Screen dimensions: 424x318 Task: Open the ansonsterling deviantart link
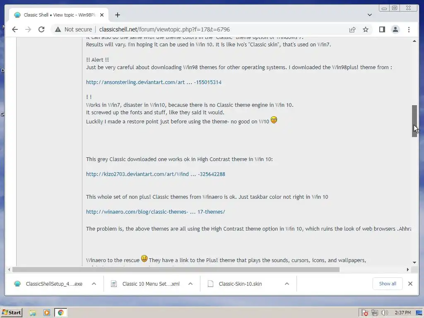click(154, 82)
